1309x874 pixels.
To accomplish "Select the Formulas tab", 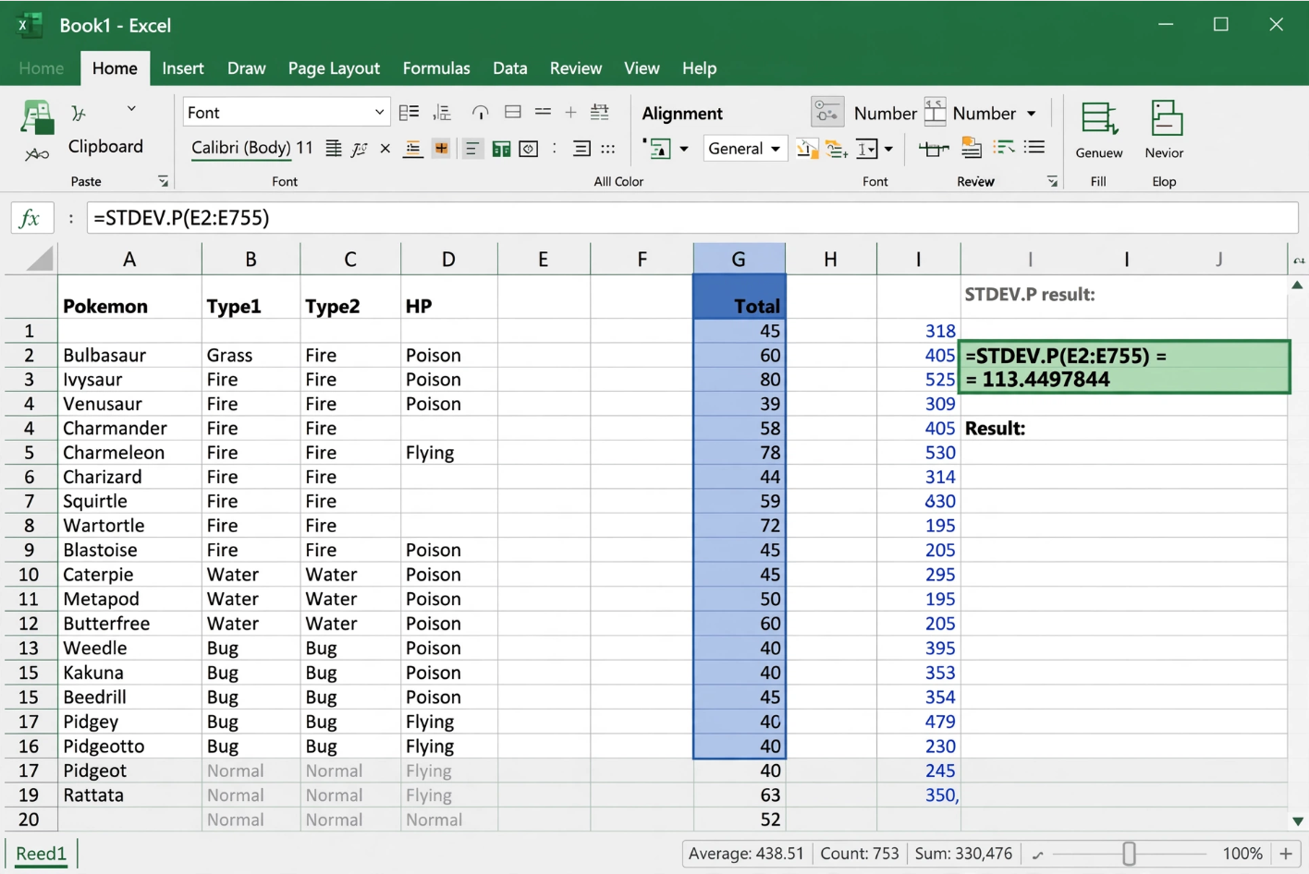I will 436,68.
